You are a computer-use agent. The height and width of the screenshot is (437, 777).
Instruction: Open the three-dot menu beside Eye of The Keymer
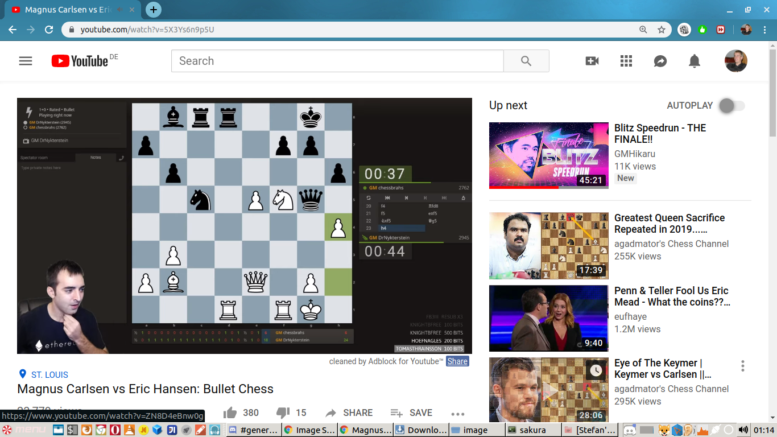tap(743, 366)
